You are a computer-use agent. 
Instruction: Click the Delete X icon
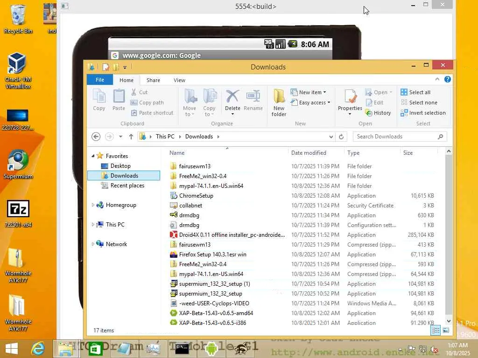tap(232, 97)
